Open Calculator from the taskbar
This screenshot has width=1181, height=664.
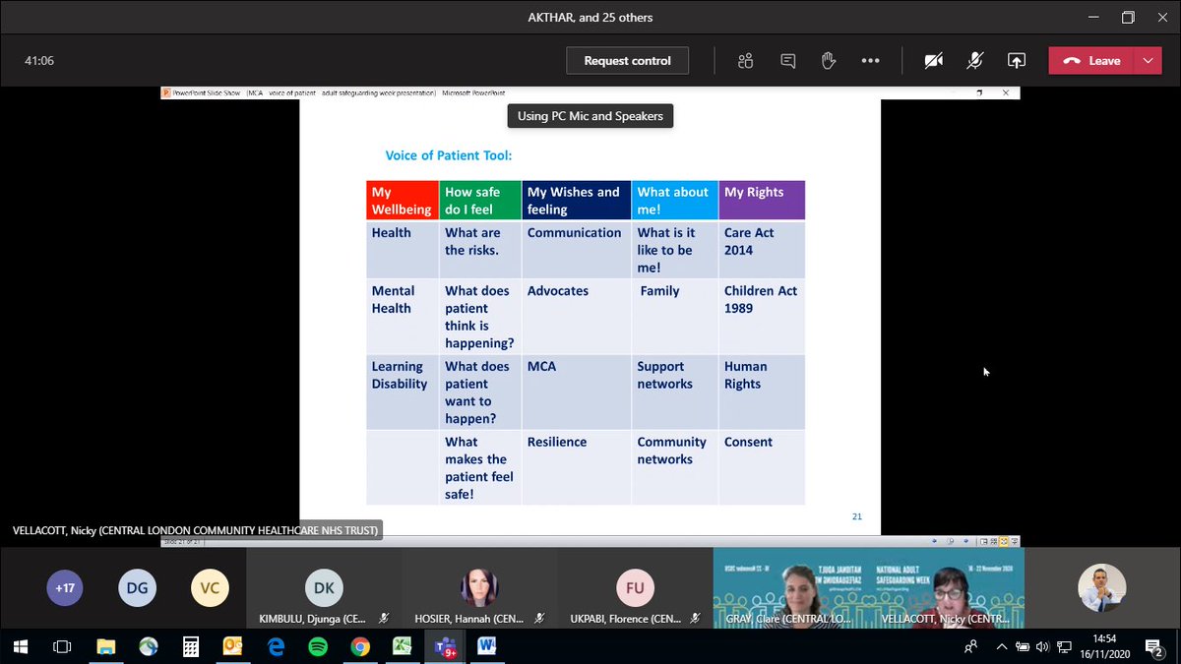(x=191, y=646)
